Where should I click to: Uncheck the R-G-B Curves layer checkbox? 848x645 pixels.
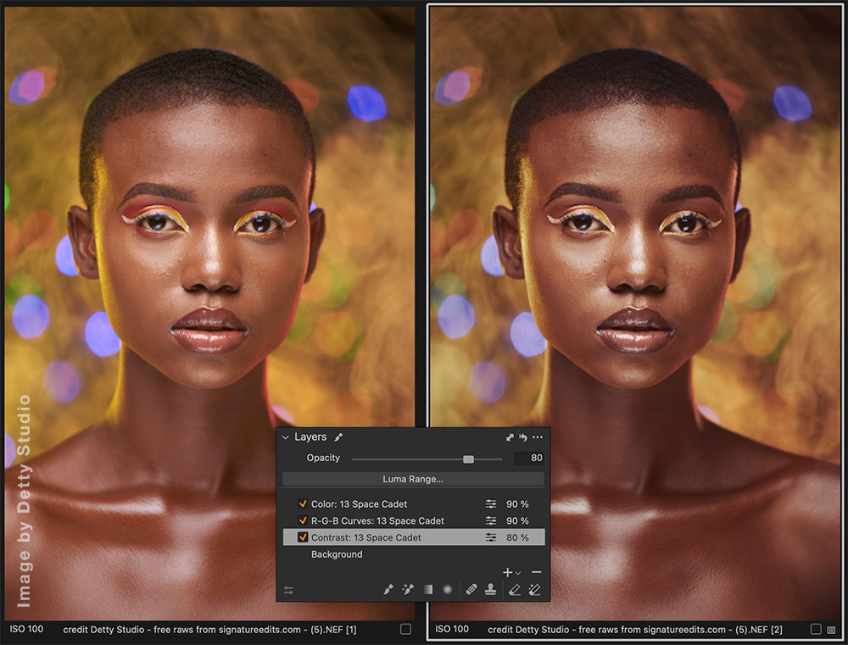(x=303, y=520)
